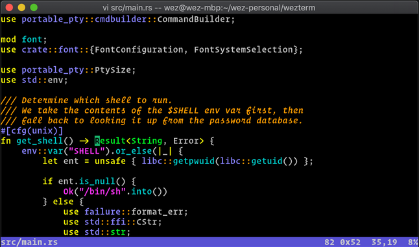
Task: Click '0x52' hex value in status bar
Action: (350, 242)
